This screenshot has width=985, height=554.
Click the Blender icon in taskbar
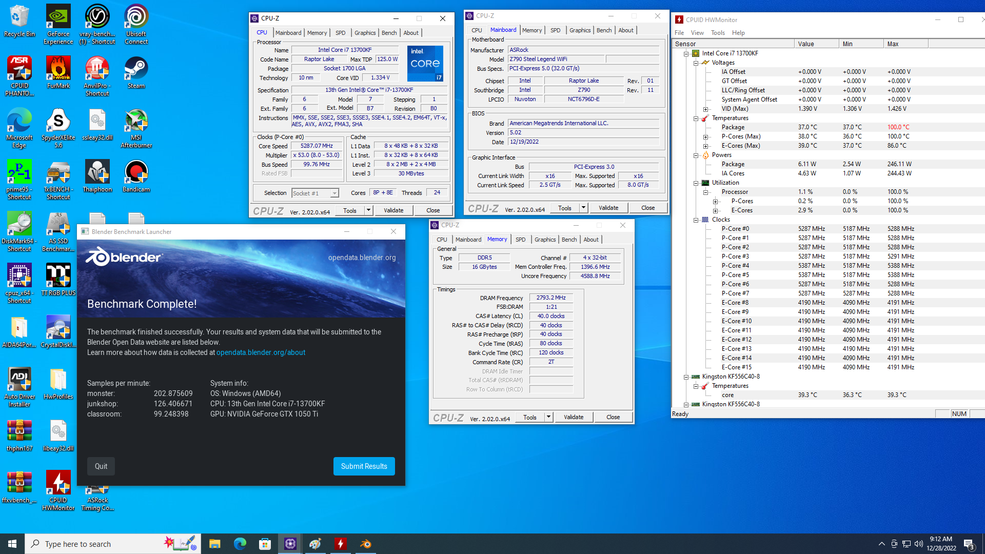click(366, 544)
